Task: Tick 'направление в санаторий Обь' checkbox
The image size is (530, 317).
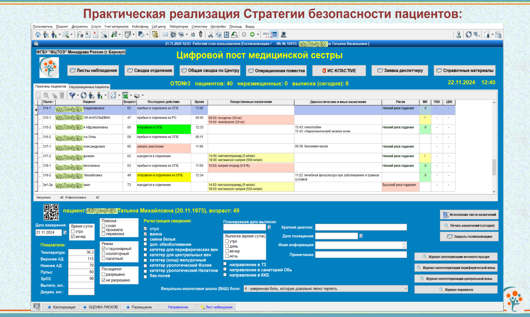Action: (225, 270)
